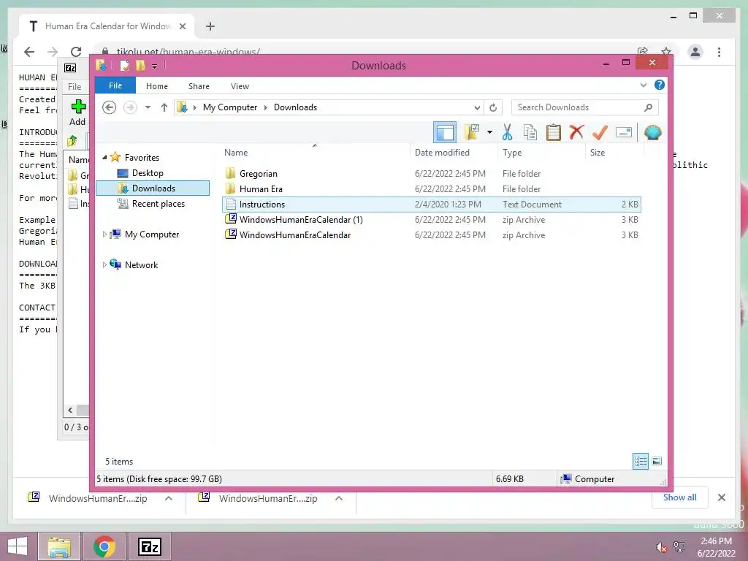748x561 pixels.
Task: Toggle the navigation pane layout icon
Action: (445, 132)
